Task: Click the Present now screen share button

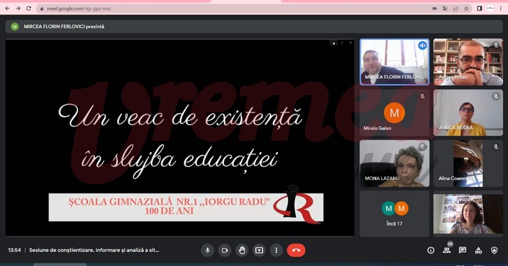Action: 259,250
